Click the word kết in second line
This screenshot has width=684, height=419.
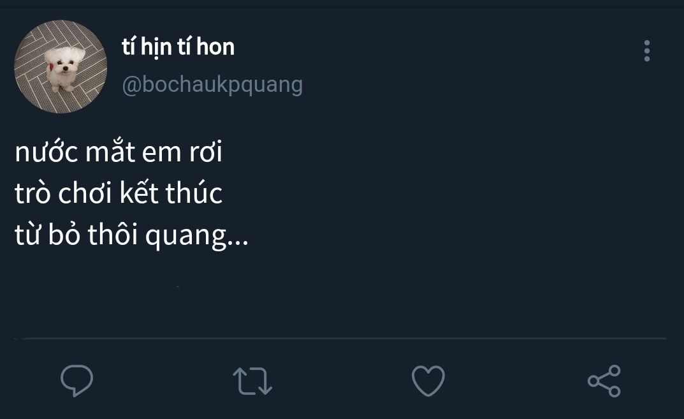pos(140,193)
